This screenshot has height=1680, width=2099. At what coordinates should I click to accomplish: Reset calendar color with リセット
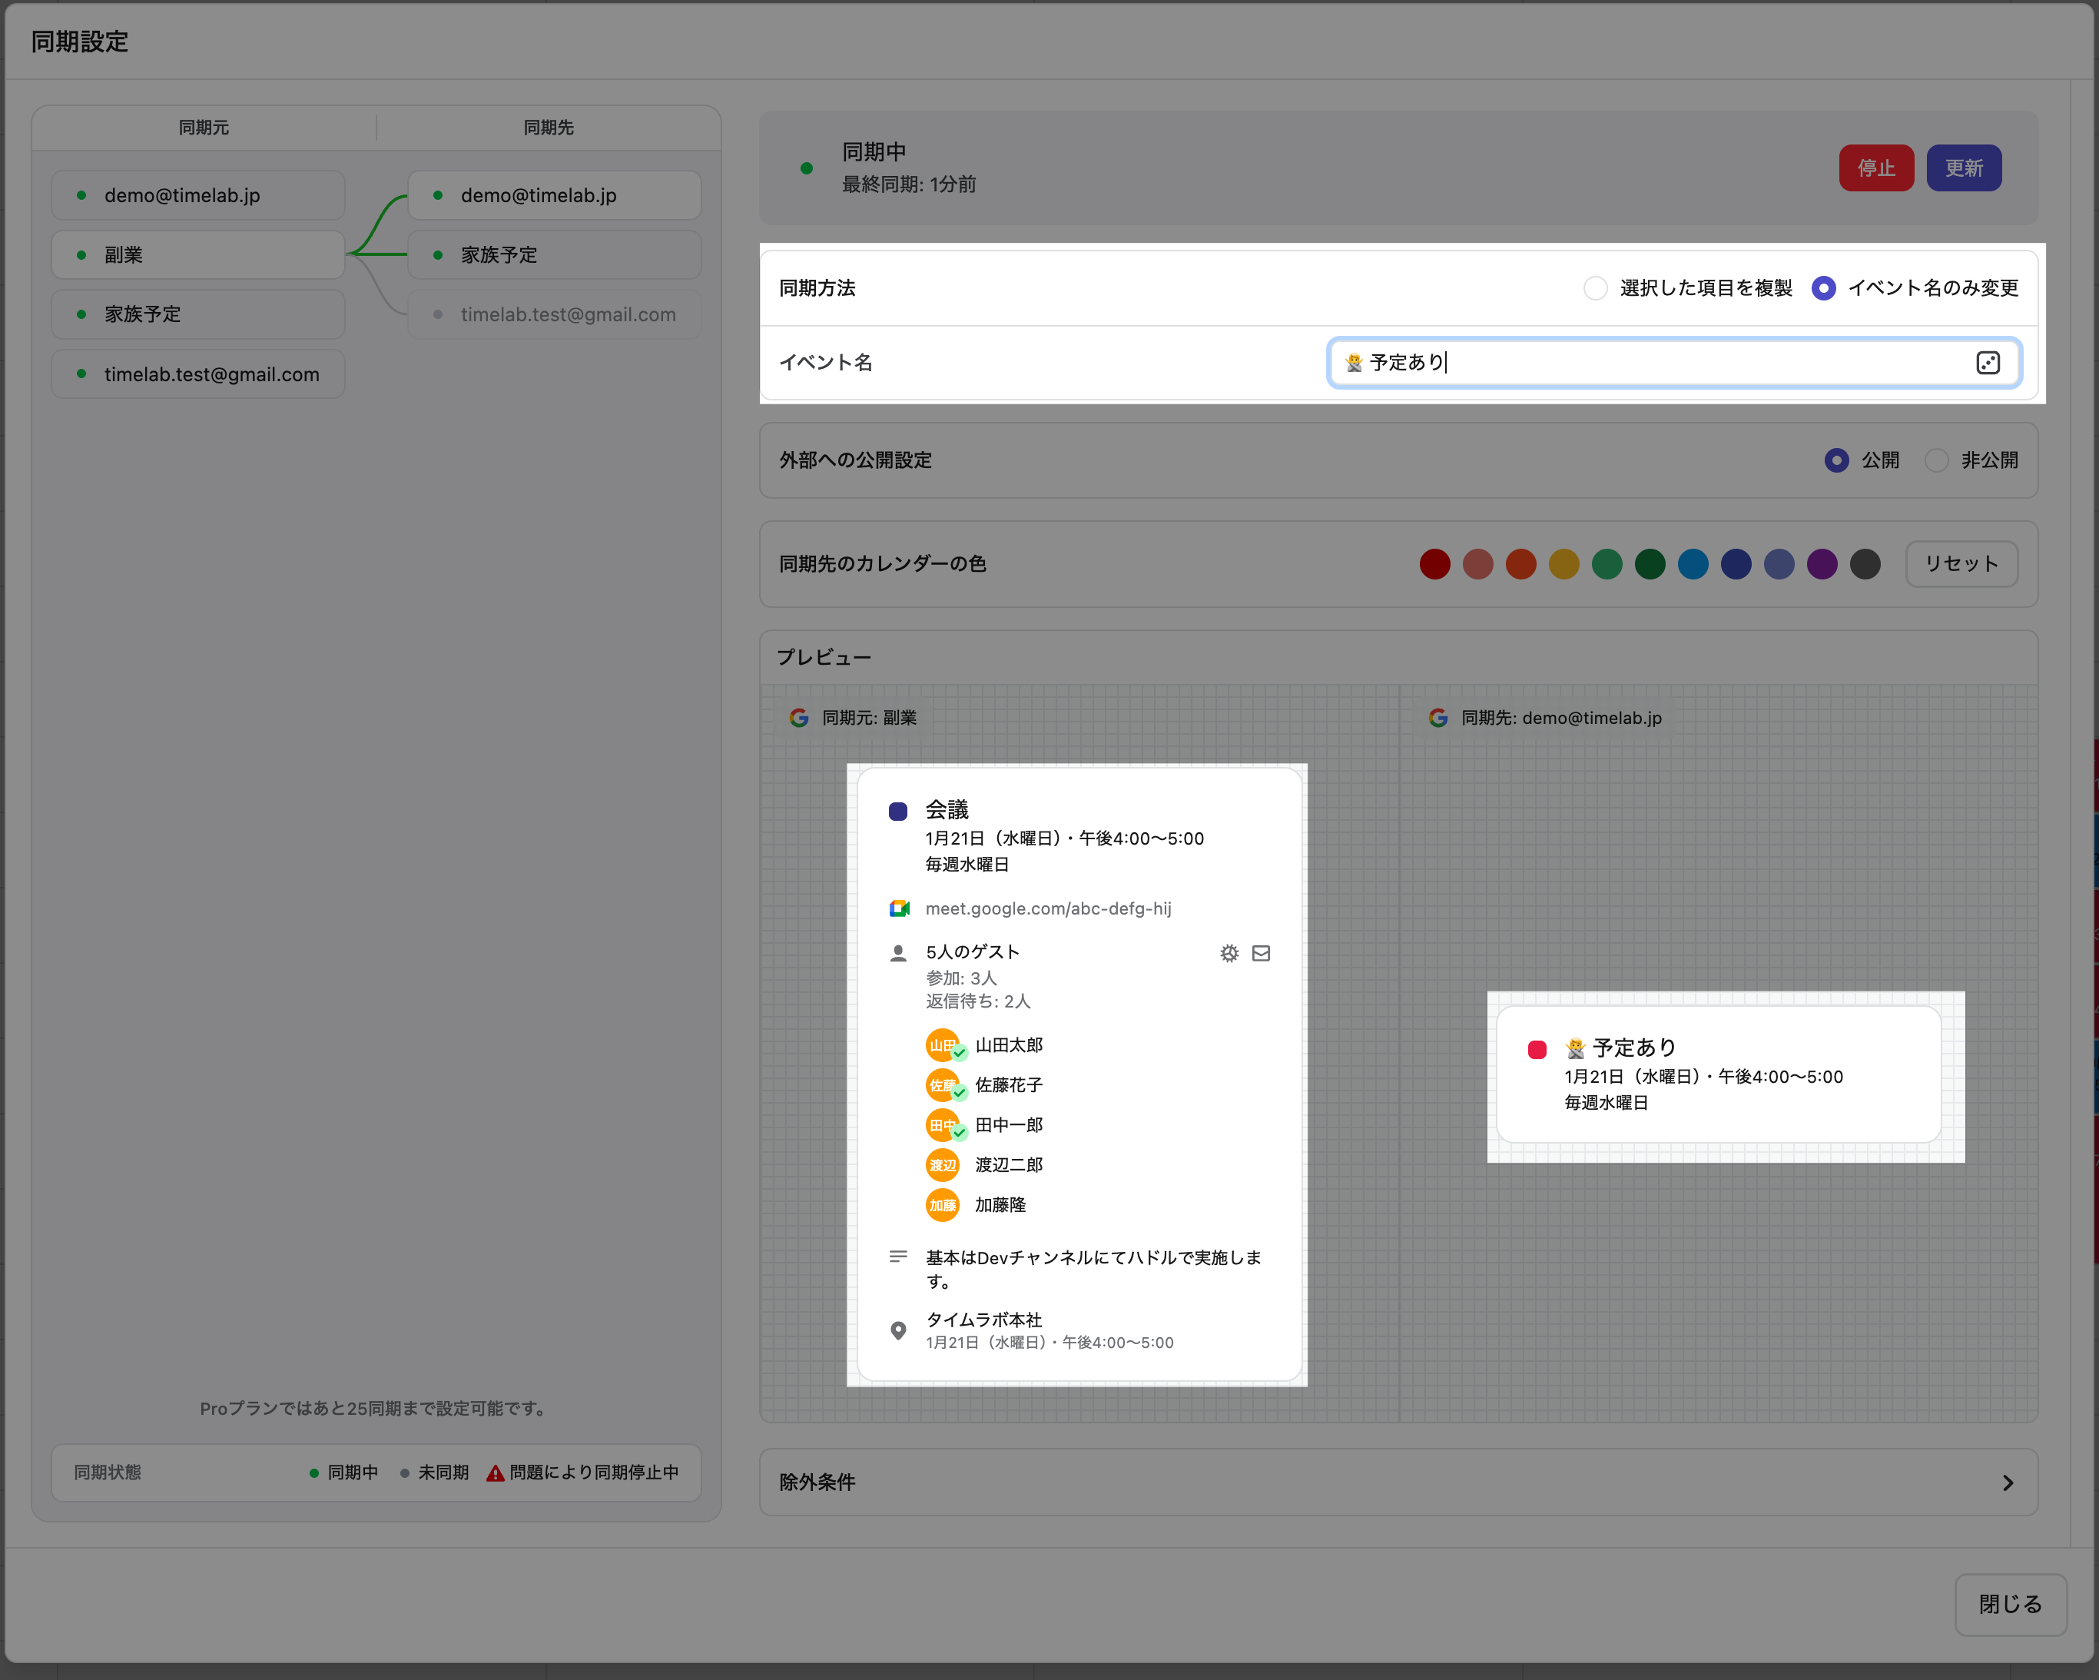click(1961, 564)
